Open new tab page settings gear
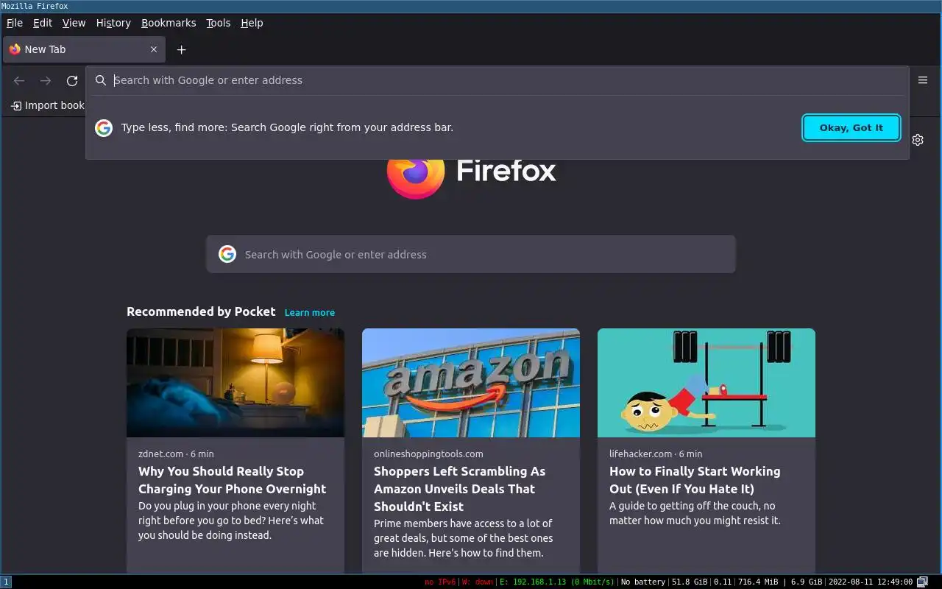Screen dimensions: 942x589 pyautogui.click(x=918, y=140)
